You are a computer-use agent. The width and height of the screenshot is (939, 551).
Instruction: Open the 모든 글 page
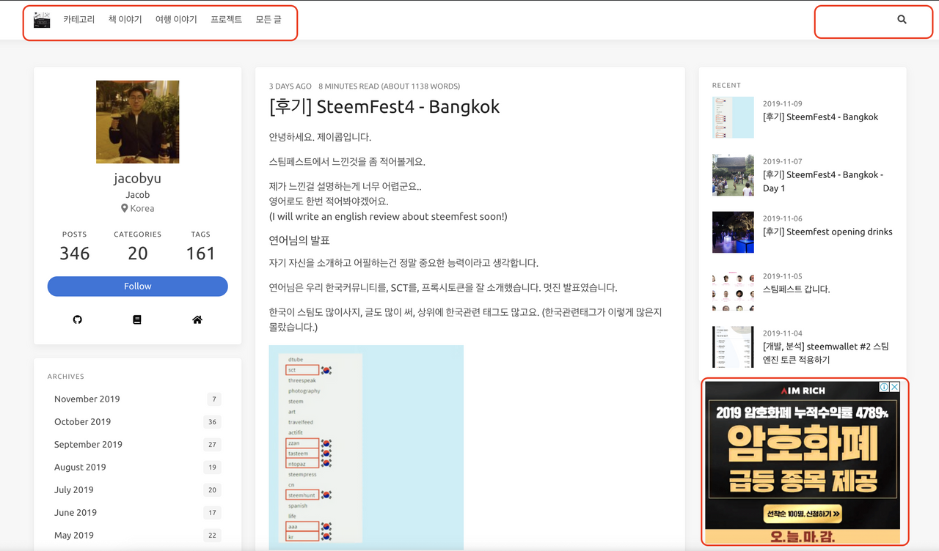coord(268,20)
